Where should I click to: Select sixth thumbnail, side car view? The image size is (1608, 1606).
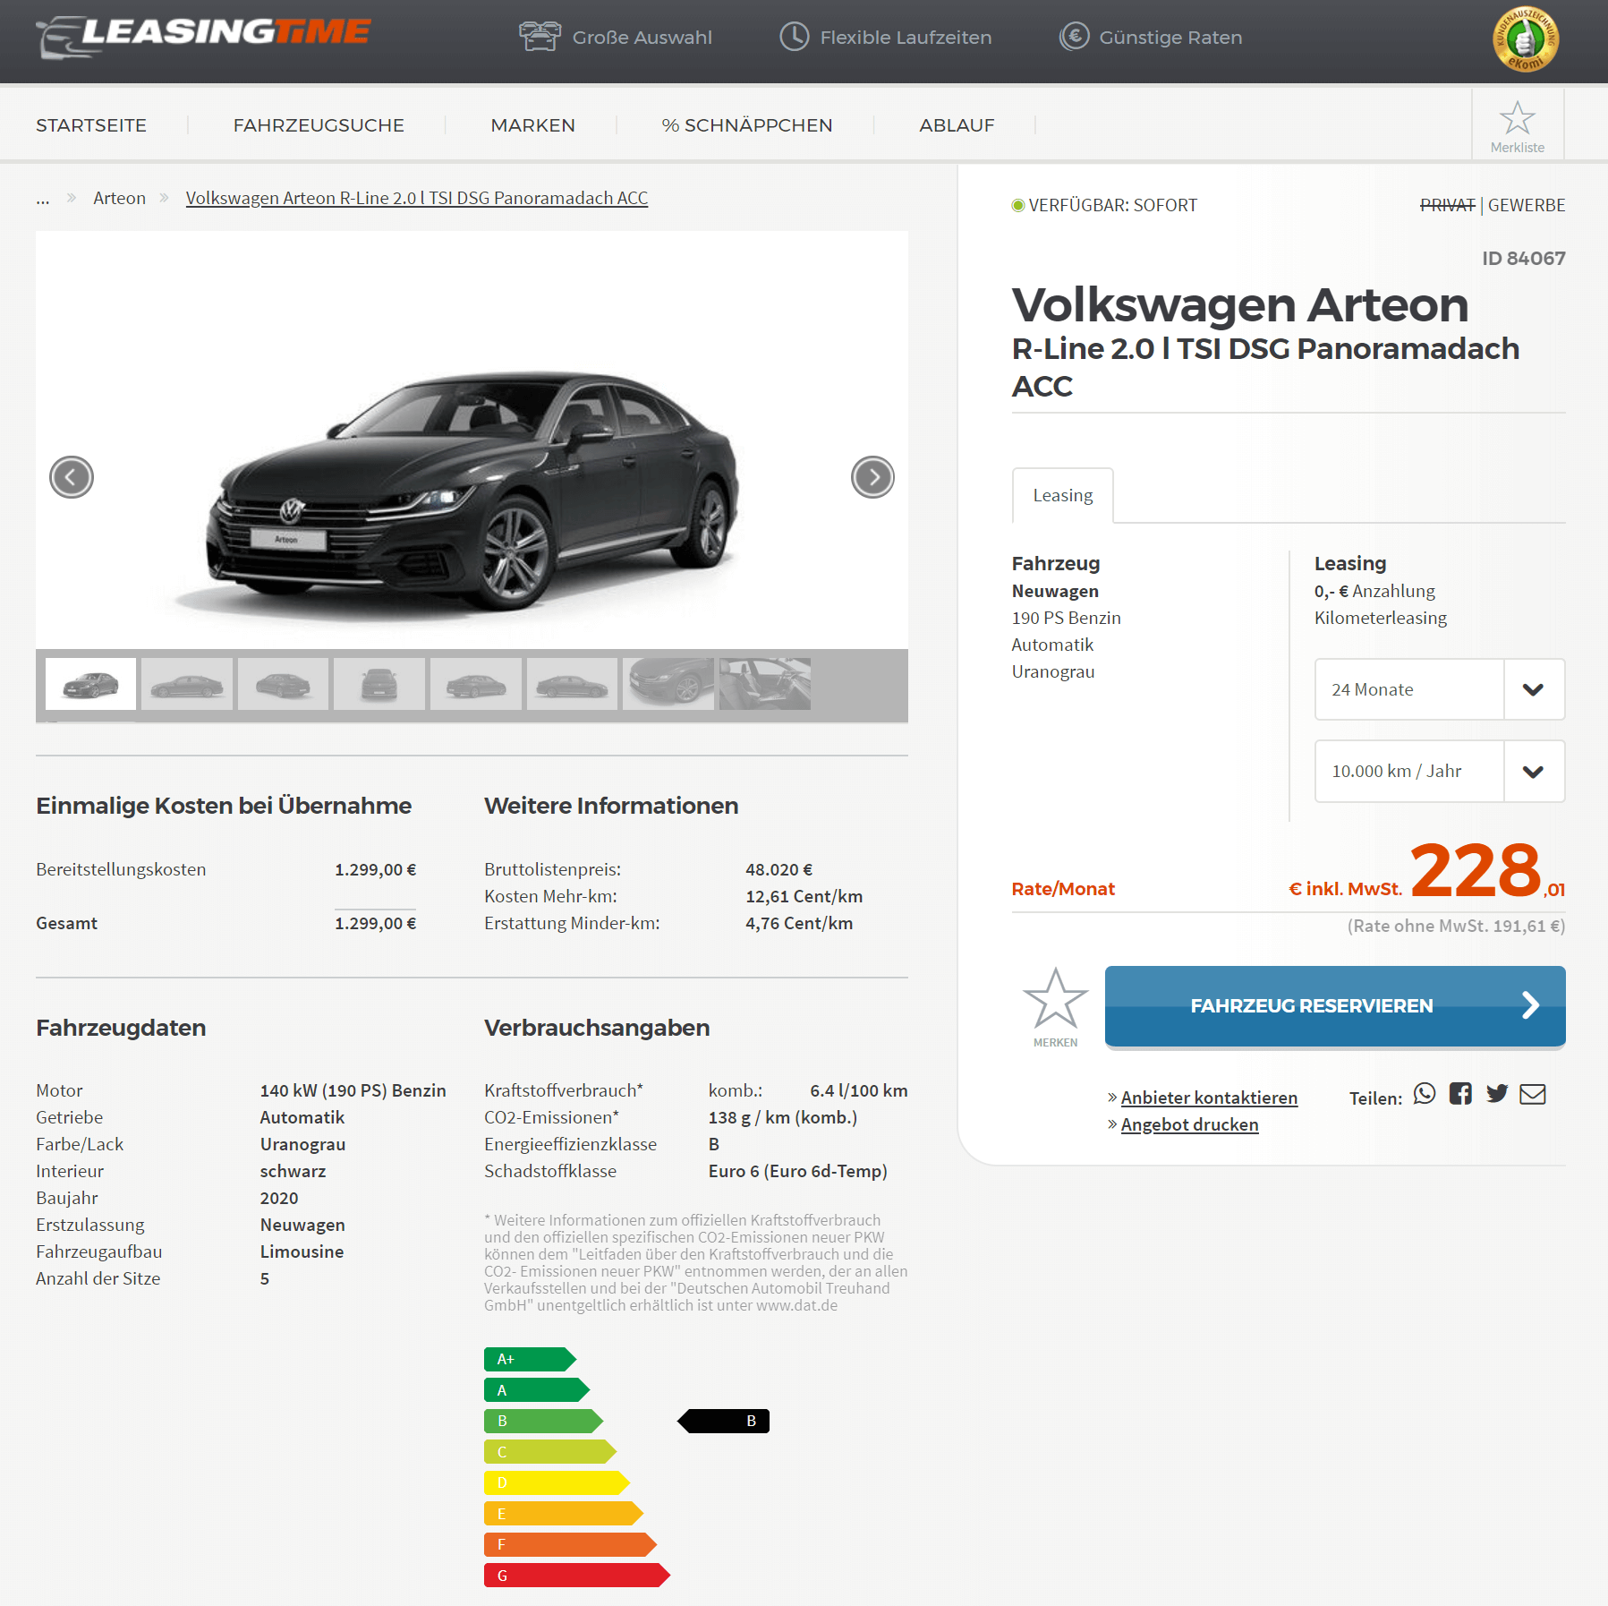[572, 684]
